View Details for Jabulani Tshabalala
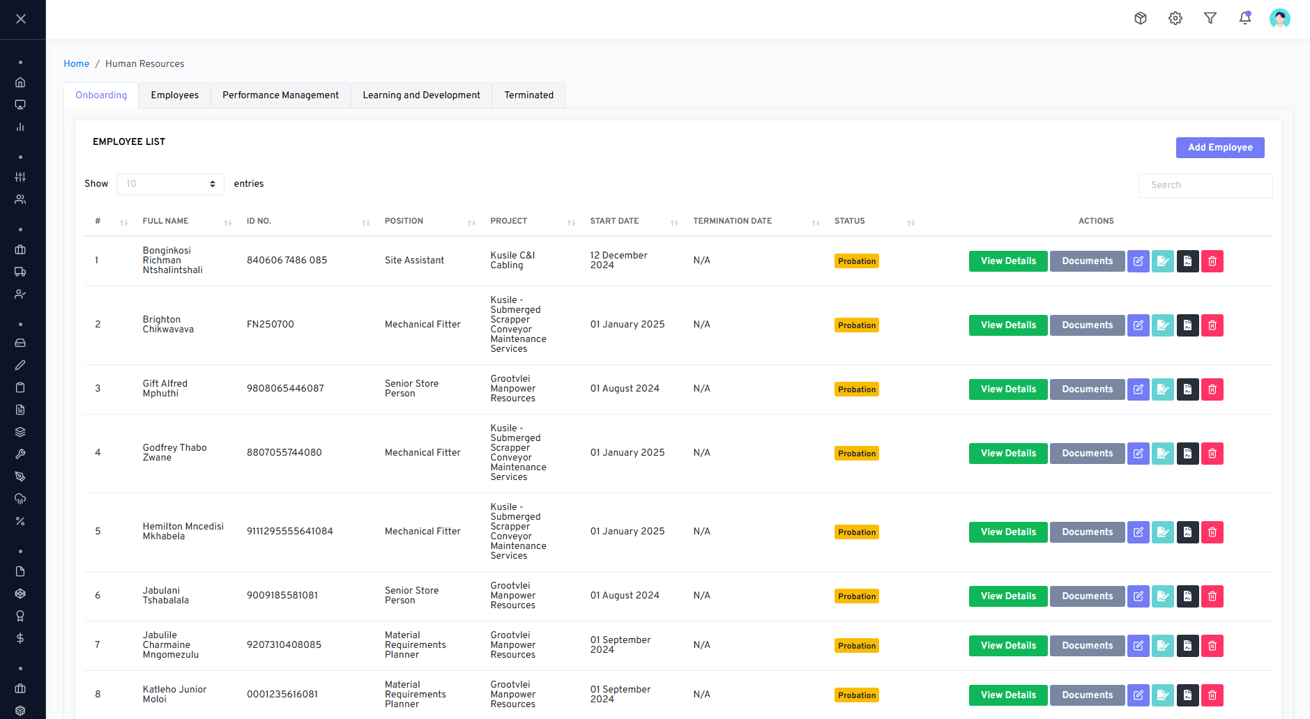This screenshot has height=719, width=1310. [x=1008, y=596]
